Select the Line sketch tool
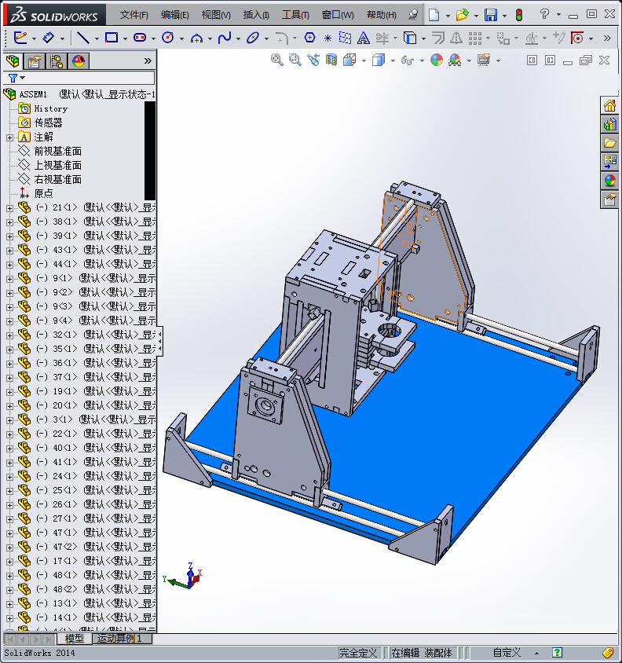 (x=83, y=38)
